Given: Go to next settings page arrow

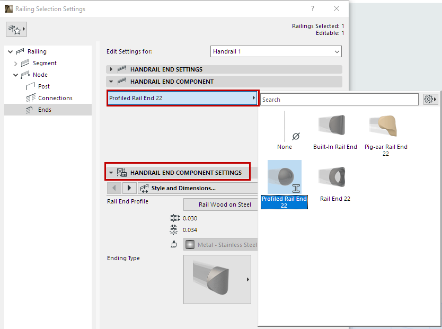Looking at the screenshot, I should (129, 188).
